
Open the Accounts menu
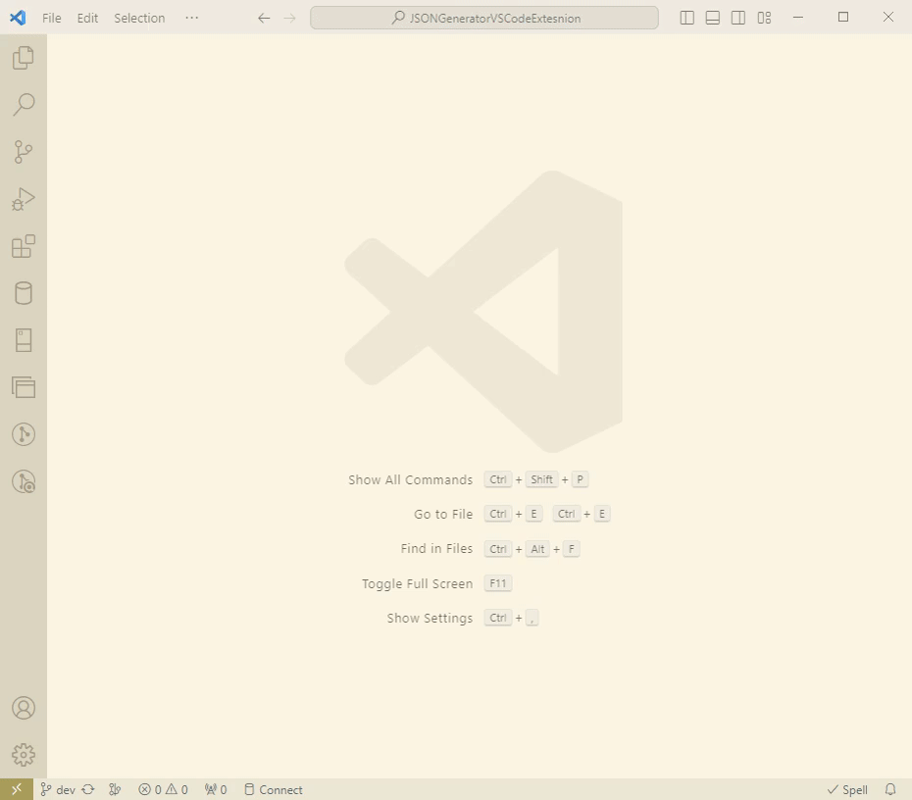[24, 708]
